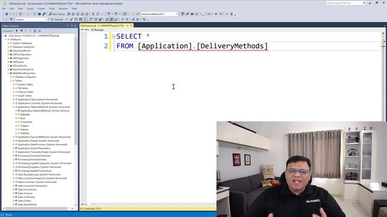
Task: Close the SQLQuery2.sql tab
Action: click(x=131, y=25)
